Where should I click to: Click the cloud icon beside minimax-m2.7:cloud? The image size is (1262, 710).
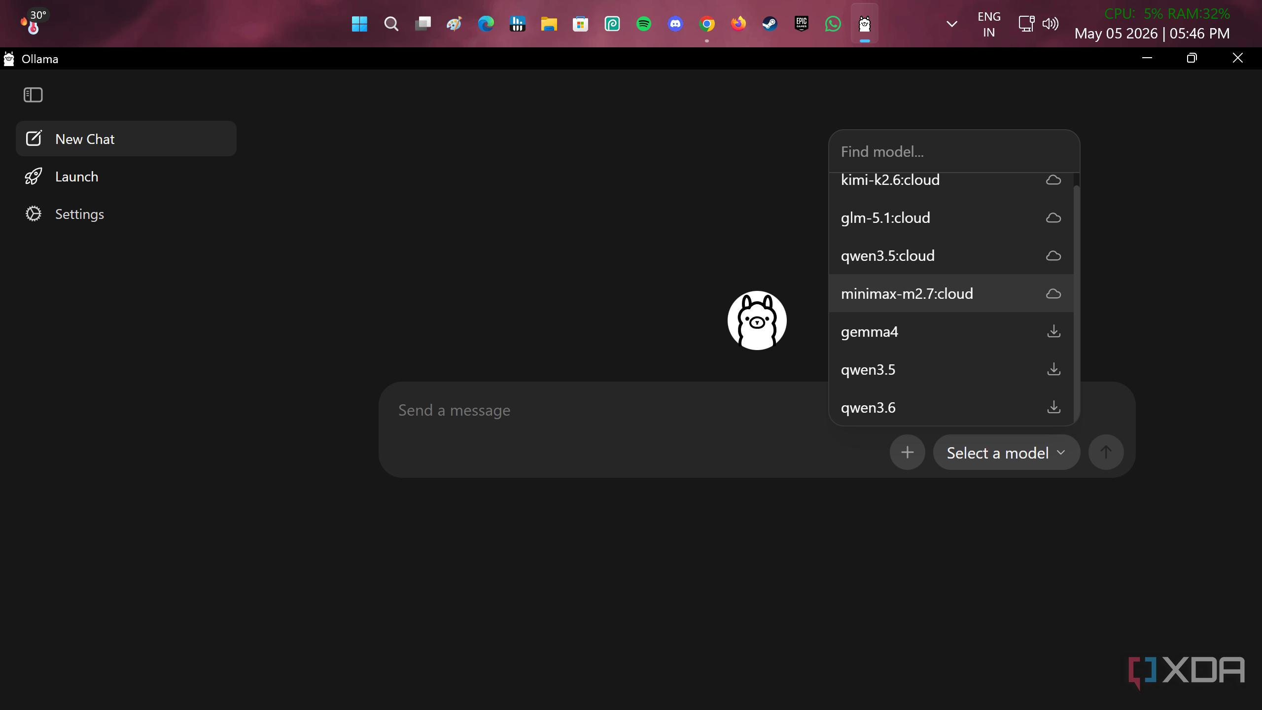click(x=1053, y=293)
